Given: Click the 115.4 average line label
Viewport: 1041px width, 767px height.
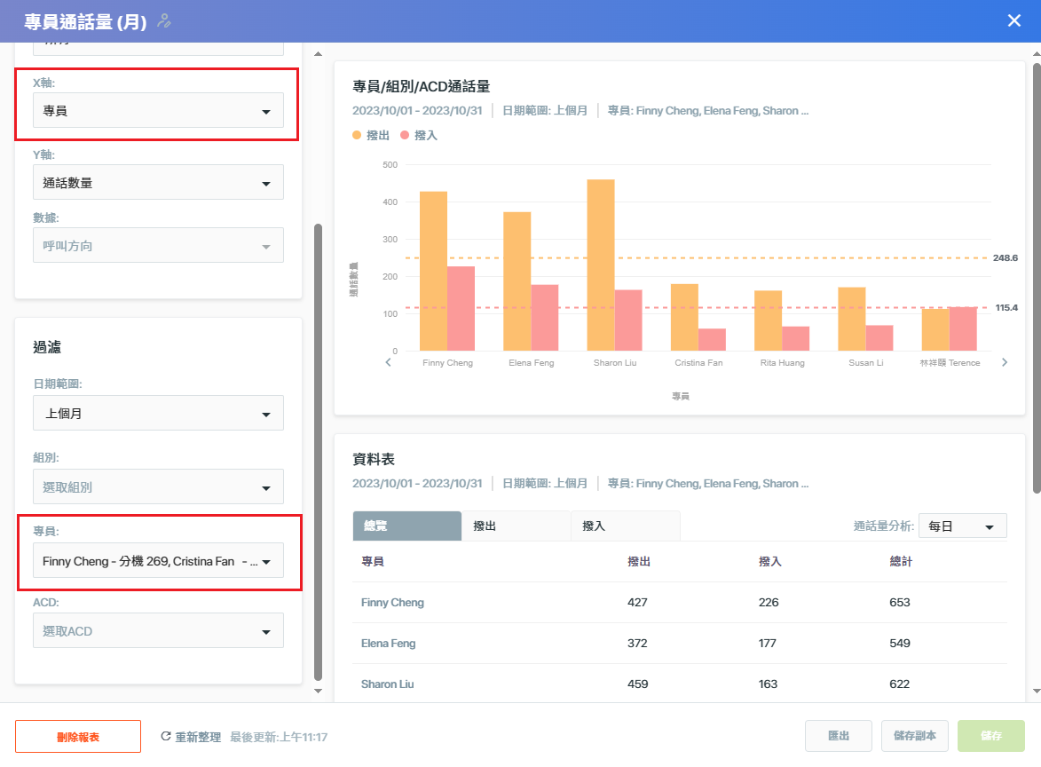Looking at the screenshot, I should (1006, 307).
